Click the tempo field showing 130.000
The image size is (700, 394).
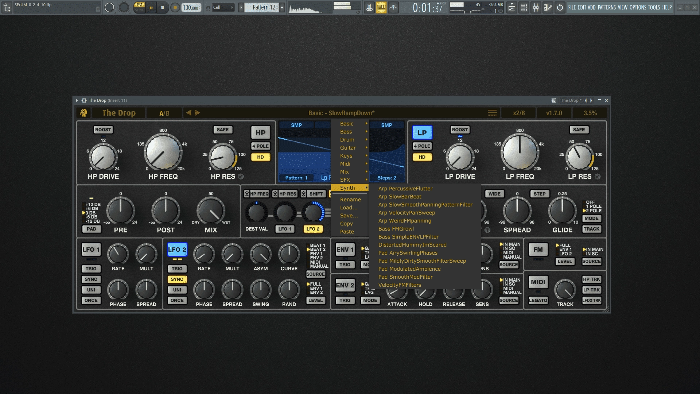click(x=191, y=7)
